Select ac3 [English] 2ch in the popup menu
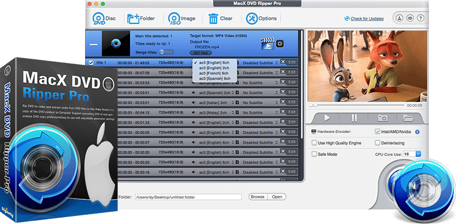The height and width of the screenshot is (224, 456). (x=214, y=68)
